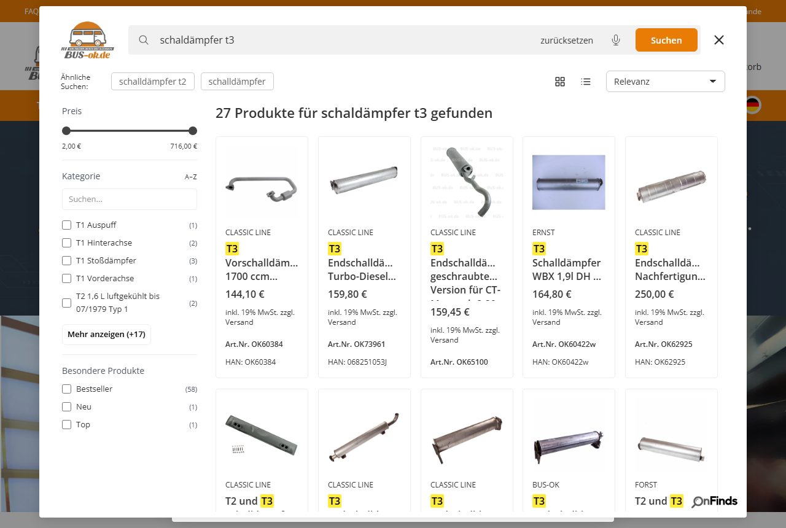Click article number OK73961
This screenshot has width=786, height=528.
click(x=357, y=344)
